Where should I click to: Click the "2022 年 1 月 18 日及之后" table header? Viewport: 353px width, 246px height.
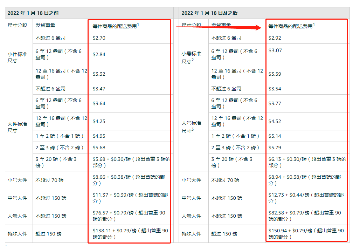coord(264,13)
